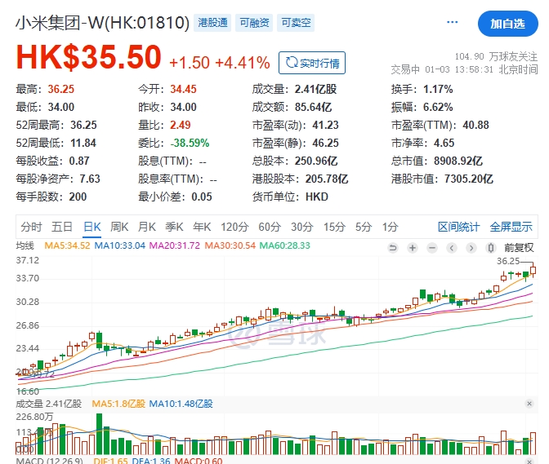Switch to the 120分 chart tab
This screenshot has width=549, height=464.
[234, 228]
